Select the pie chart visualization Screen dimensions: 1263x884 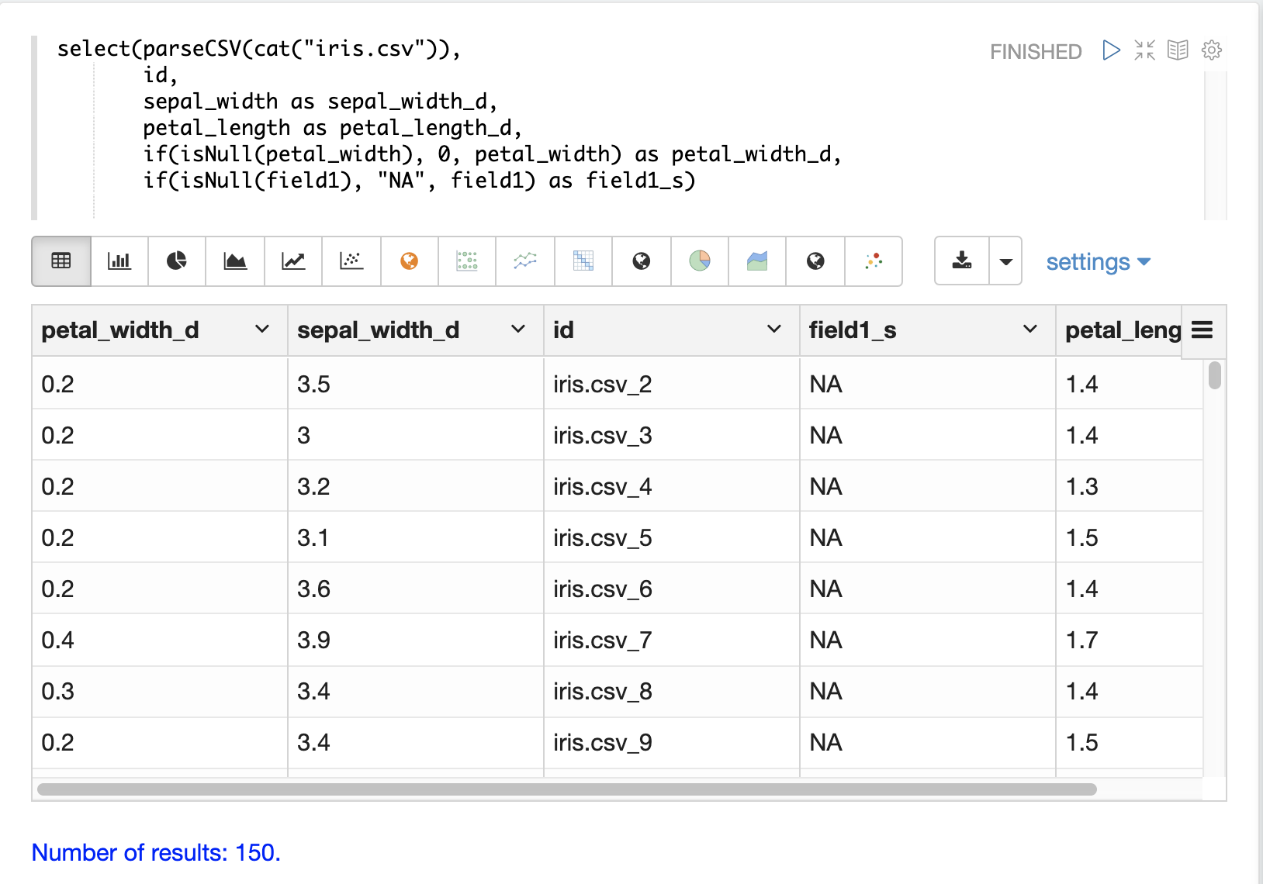[177, 261]
